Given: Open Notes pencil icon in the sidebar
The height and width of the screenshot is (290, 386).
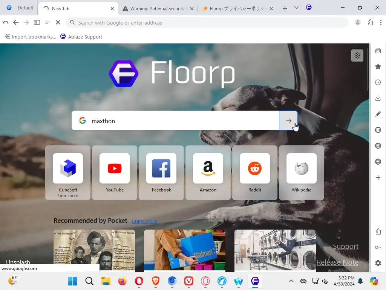Looking at the screenshot, I should click(378, 114).
